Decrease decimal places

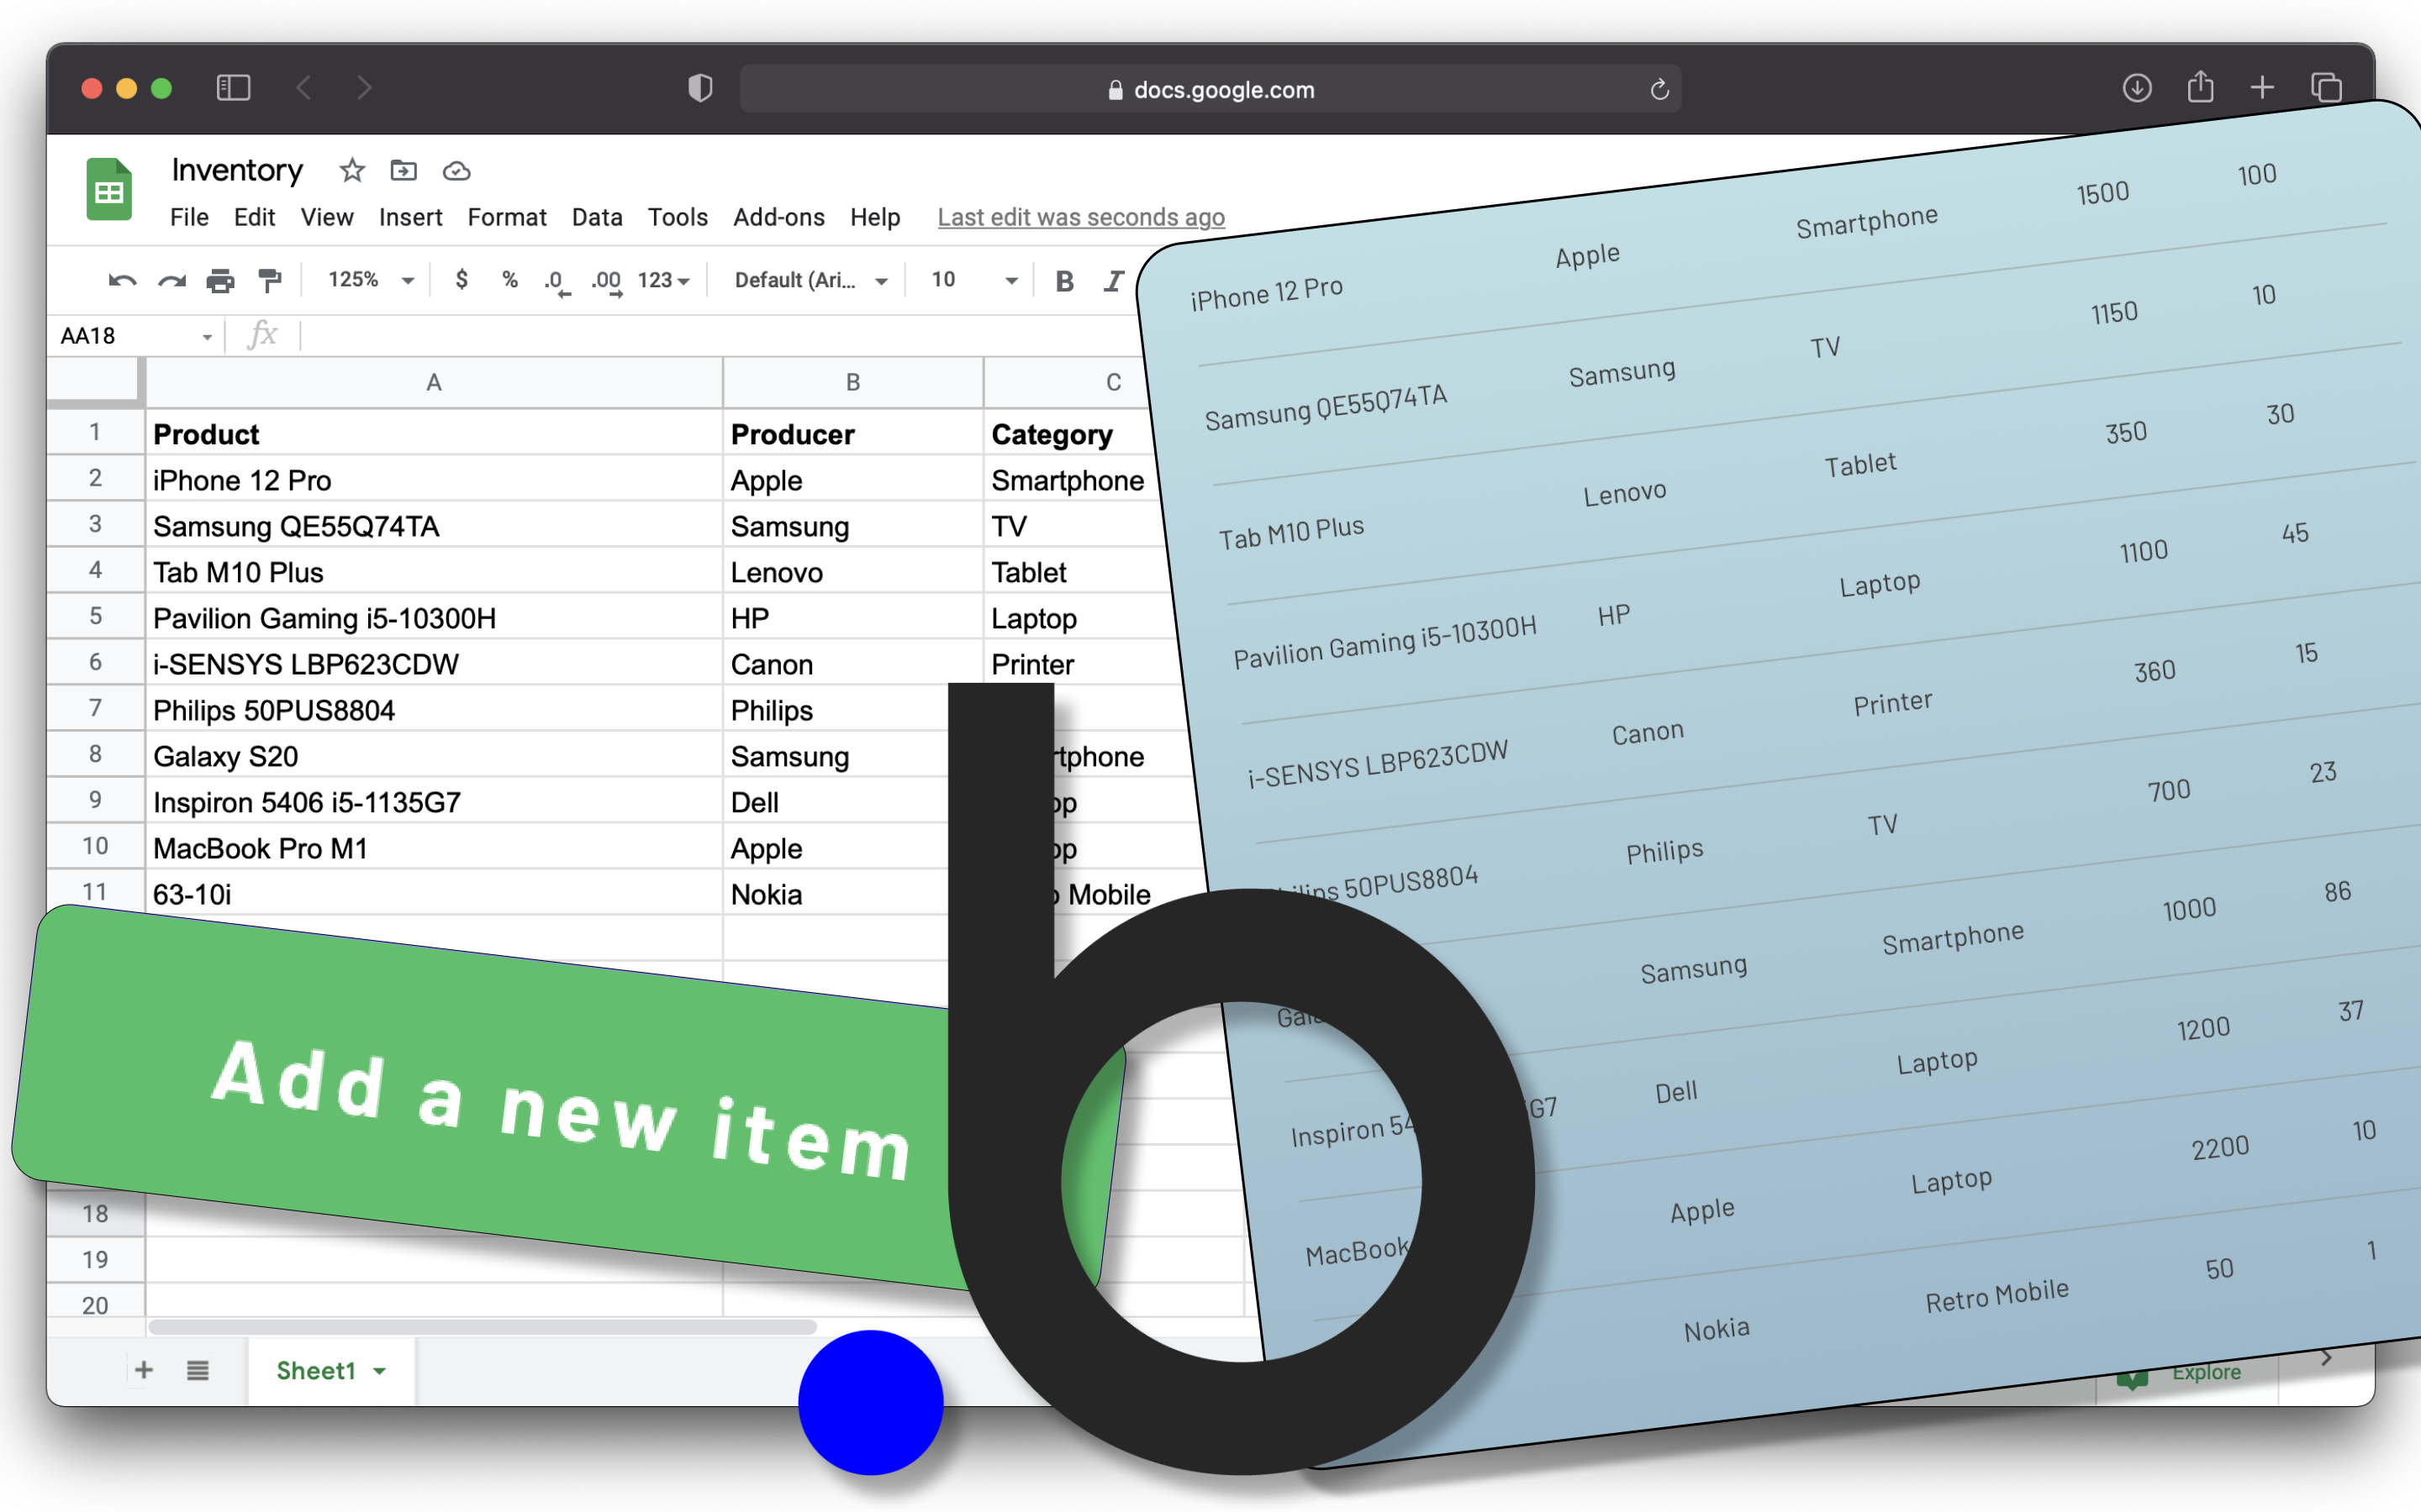coord(556,282)
